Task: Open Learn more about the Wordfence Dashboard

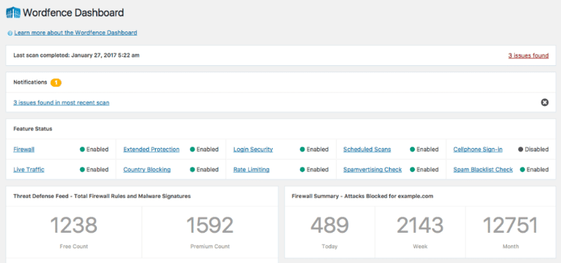Action: coord(76,32)
